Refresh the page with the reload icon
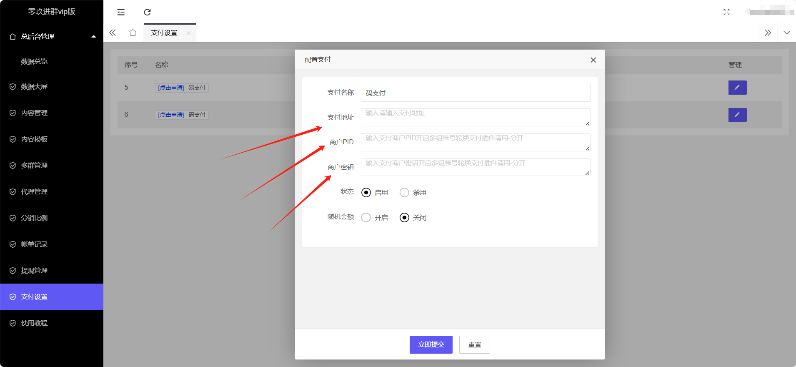Screen dimensions: 796x367 147,12
